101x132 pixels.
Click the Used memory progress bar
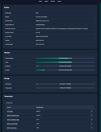click(65, 62)
